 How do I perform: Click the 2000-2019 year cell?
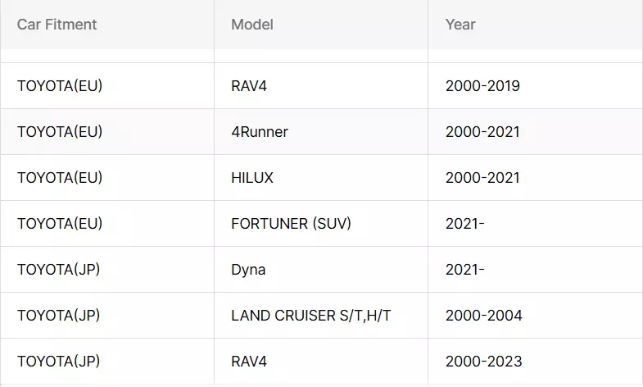(x=482, y=86)
